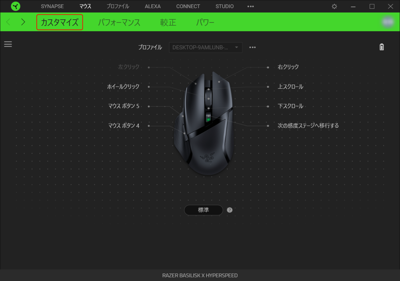Image resolution: width=400 pixels, height=281 pixels.
Task: Click the 標準 mode button
Action: tap(204, 210)
